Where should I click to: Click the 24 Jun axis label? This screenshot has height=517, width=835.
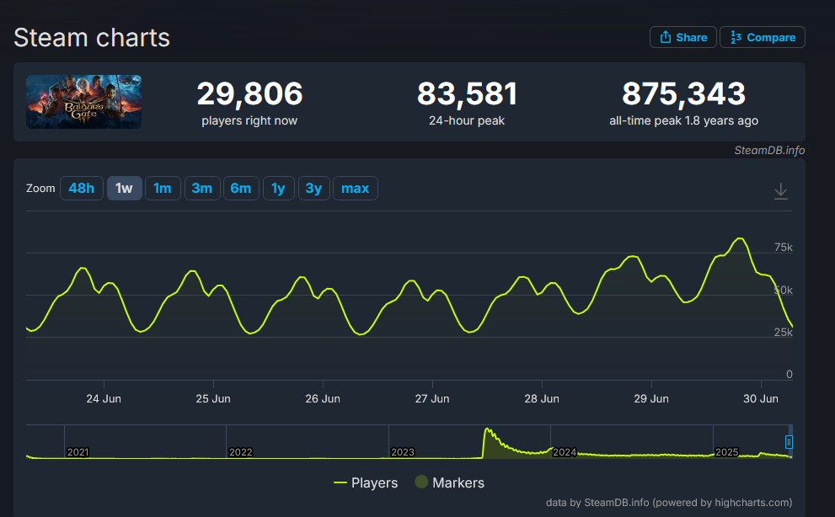pos(104,398)
